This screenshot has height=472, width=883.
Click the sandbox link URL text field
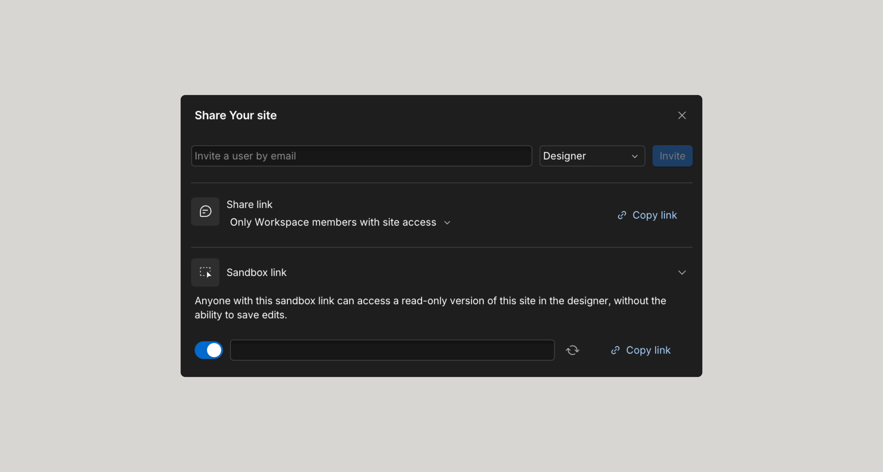[x=392, y=350]
